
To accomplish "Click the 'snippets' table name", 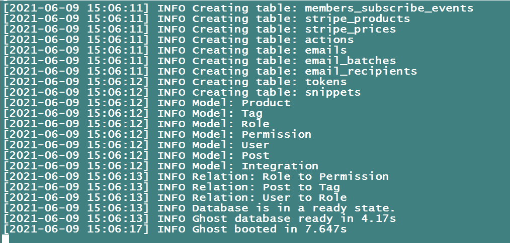I will tap(332, 92).
